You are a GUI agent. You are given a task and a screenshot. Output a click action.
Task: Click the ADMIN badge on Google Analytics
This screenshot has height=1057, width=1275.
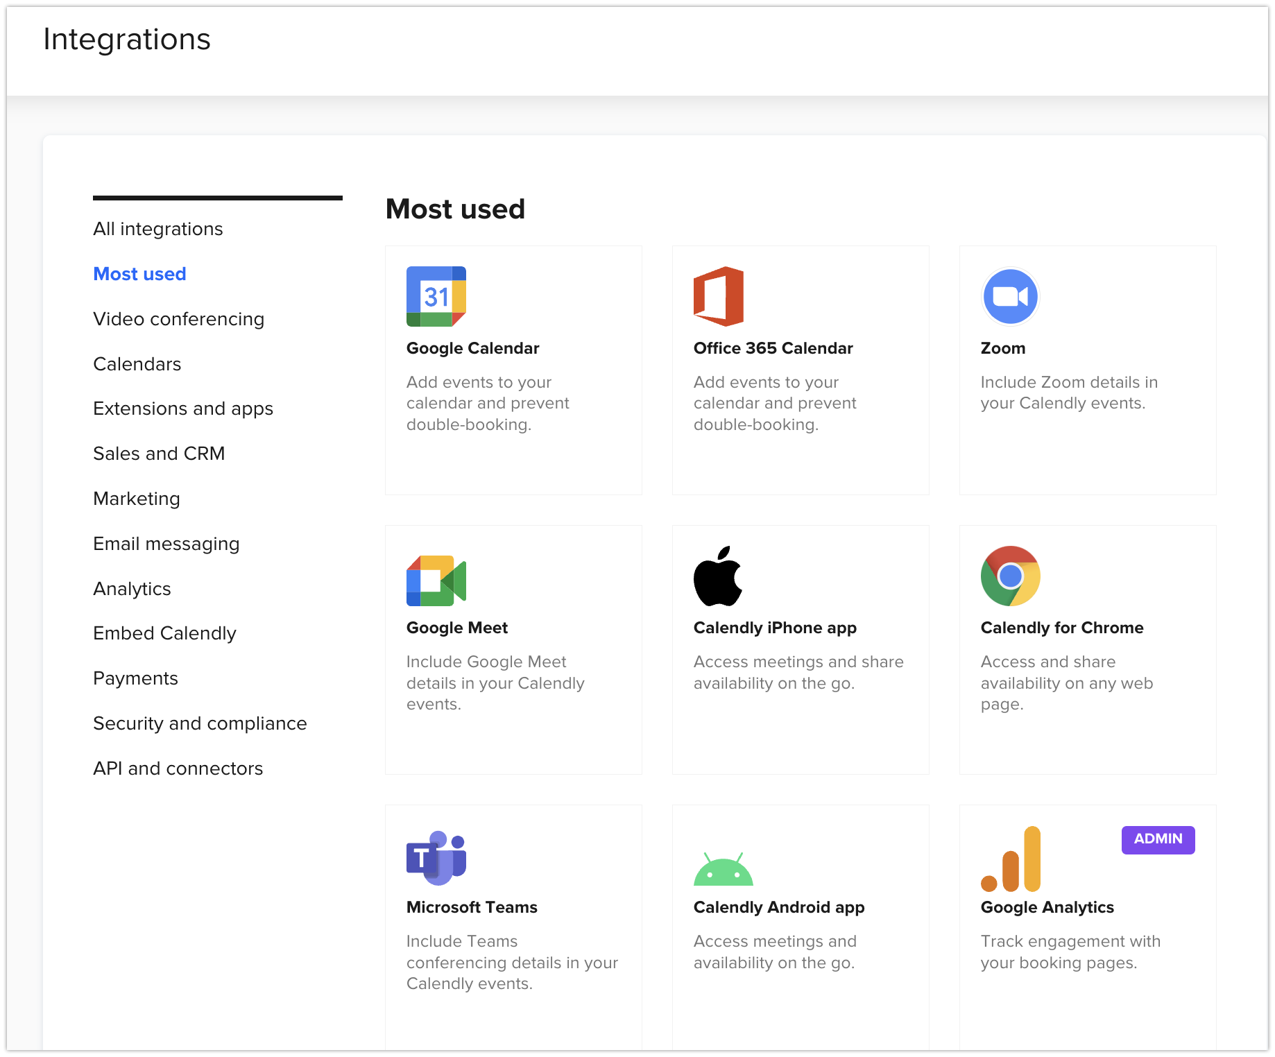pos(1158,839)
